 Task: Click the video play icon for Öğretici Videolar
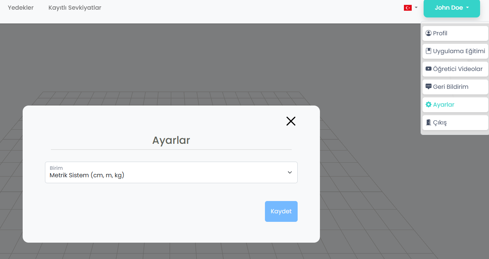point(428,69)
